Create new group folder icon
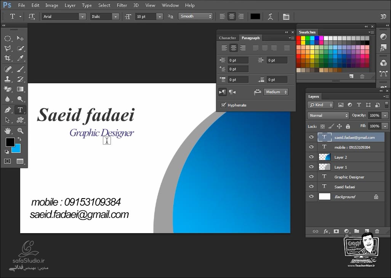This screenshot has width=391, height=278. 357,231
